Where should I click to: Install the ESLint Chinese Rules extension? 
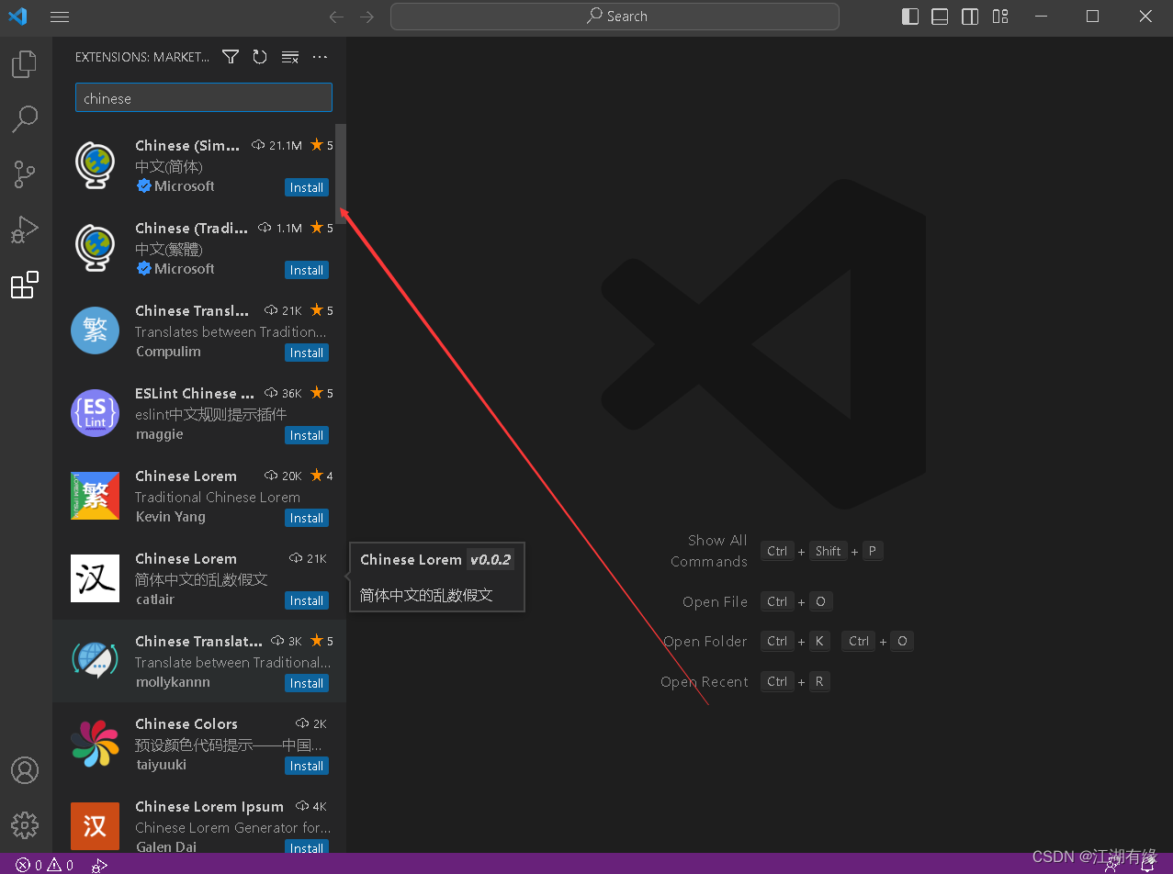pos(307,435)
